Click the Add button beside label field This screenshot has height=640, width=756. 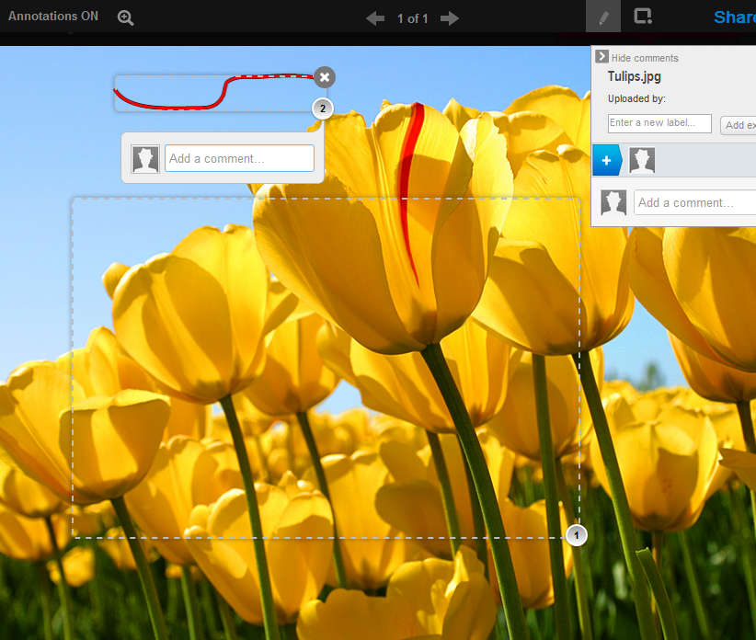[739, 125]
